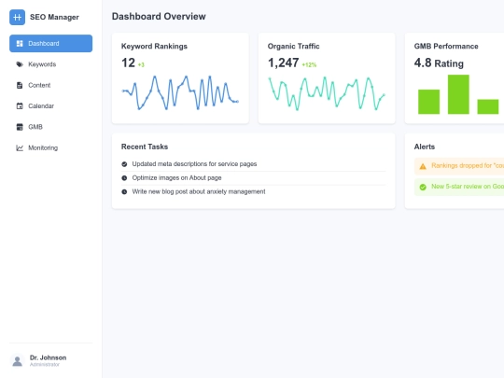Click the Organic Traffic value 1,247

(x=284, y=63)
